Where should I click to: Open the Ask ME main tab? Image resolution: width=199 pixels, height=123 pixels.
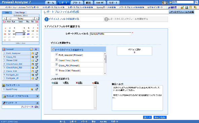[100, 3]
